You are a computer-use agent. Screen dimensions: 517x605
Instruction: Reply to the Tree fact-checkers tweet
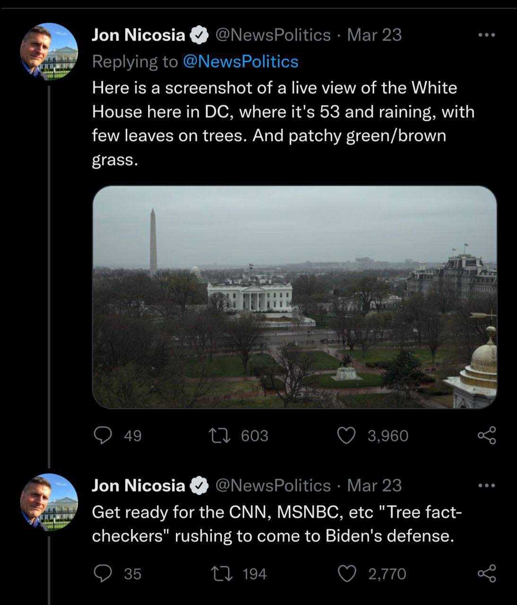click(103, 573)
